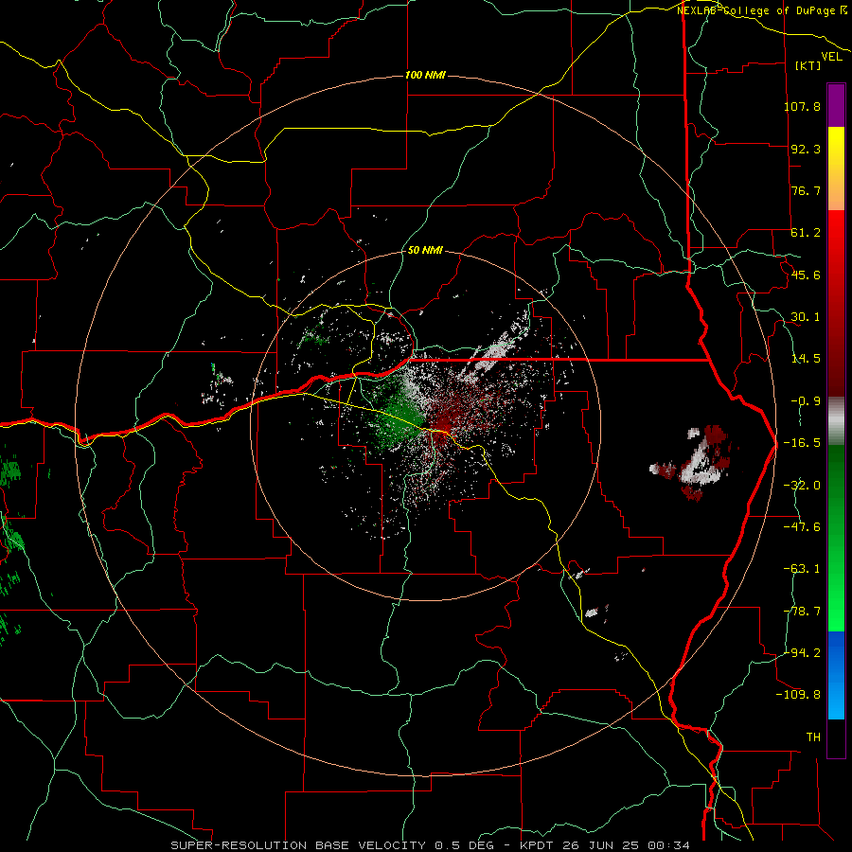Click the 61.2 scale value
The image size is (852, 852).
806,233
